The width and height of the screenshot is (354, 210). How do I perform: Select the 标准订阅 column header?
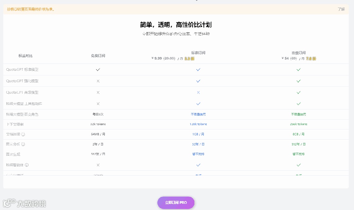coord(198,53)
